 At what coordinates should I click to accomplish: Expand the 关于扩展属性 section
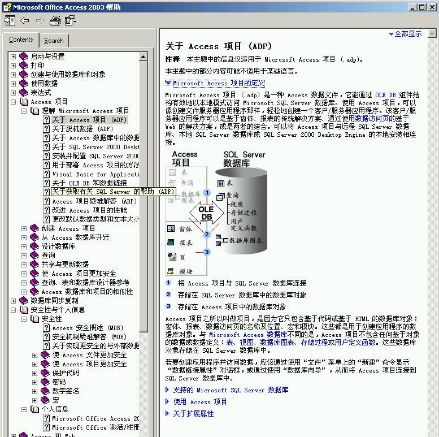190,413
